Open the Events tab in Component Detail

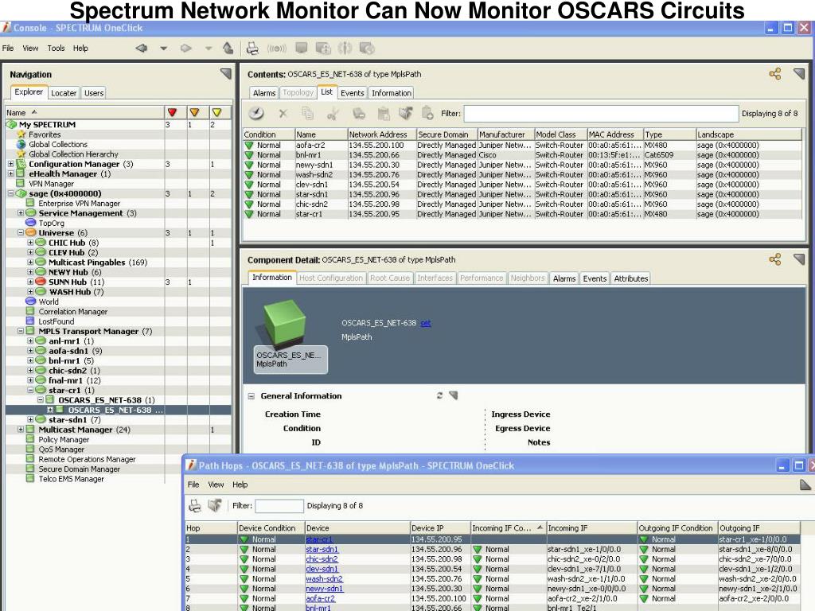click(x=595, y=278)
